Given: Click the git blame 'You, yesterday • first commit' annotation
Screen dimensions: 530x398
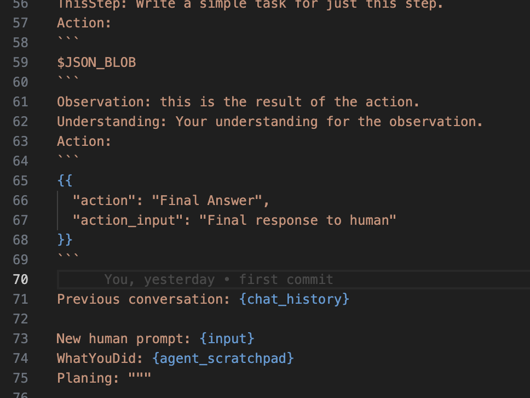Looking at the screenshot, I should coord(218,280).
